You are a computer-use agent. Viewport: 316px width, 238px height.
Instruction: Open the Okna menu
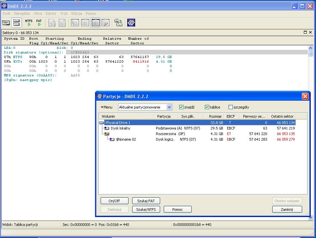tap(38, 13)
